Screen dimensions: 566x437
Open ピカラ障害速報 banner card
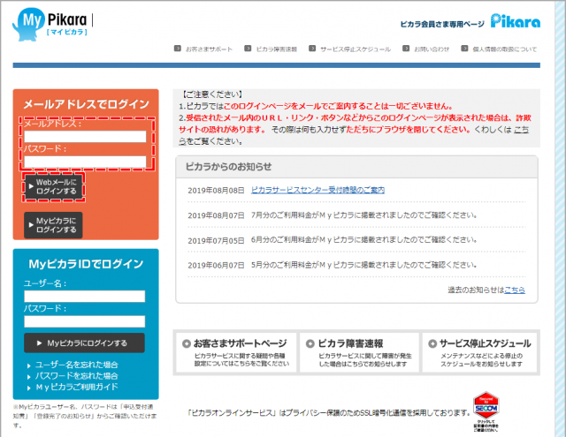(x=359, y=352)
